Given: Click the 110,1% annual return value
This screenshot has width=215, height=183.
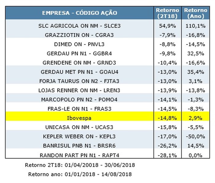Looking at the screenshot, I should (x=195, y=26).
